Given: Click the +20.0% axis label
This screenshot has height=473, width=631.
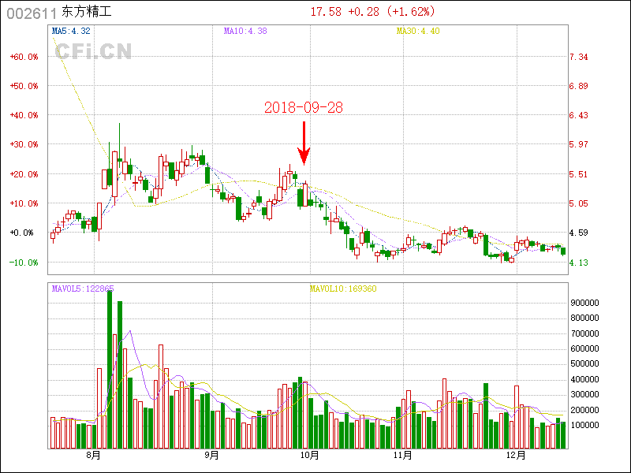Looking at the screenshot, I should click(24, 174).
